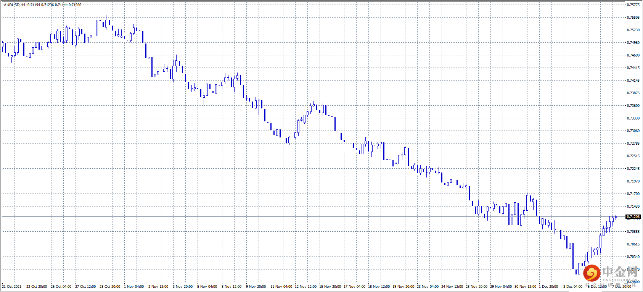Click the 27 Oct 12:00 time label
The width and height of the screenshot is (643, 292).
point(85,287)
